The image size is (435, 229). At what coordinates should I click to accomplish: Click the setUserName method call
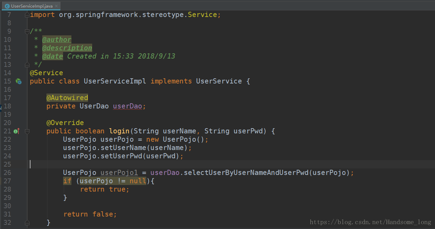tap(123, 148)
